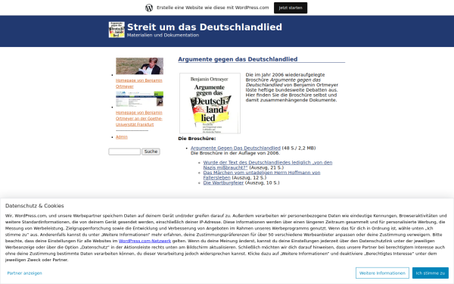Click the WordPress logo icon in the top banner
This screenshot has width=454, height=284.
149,8
